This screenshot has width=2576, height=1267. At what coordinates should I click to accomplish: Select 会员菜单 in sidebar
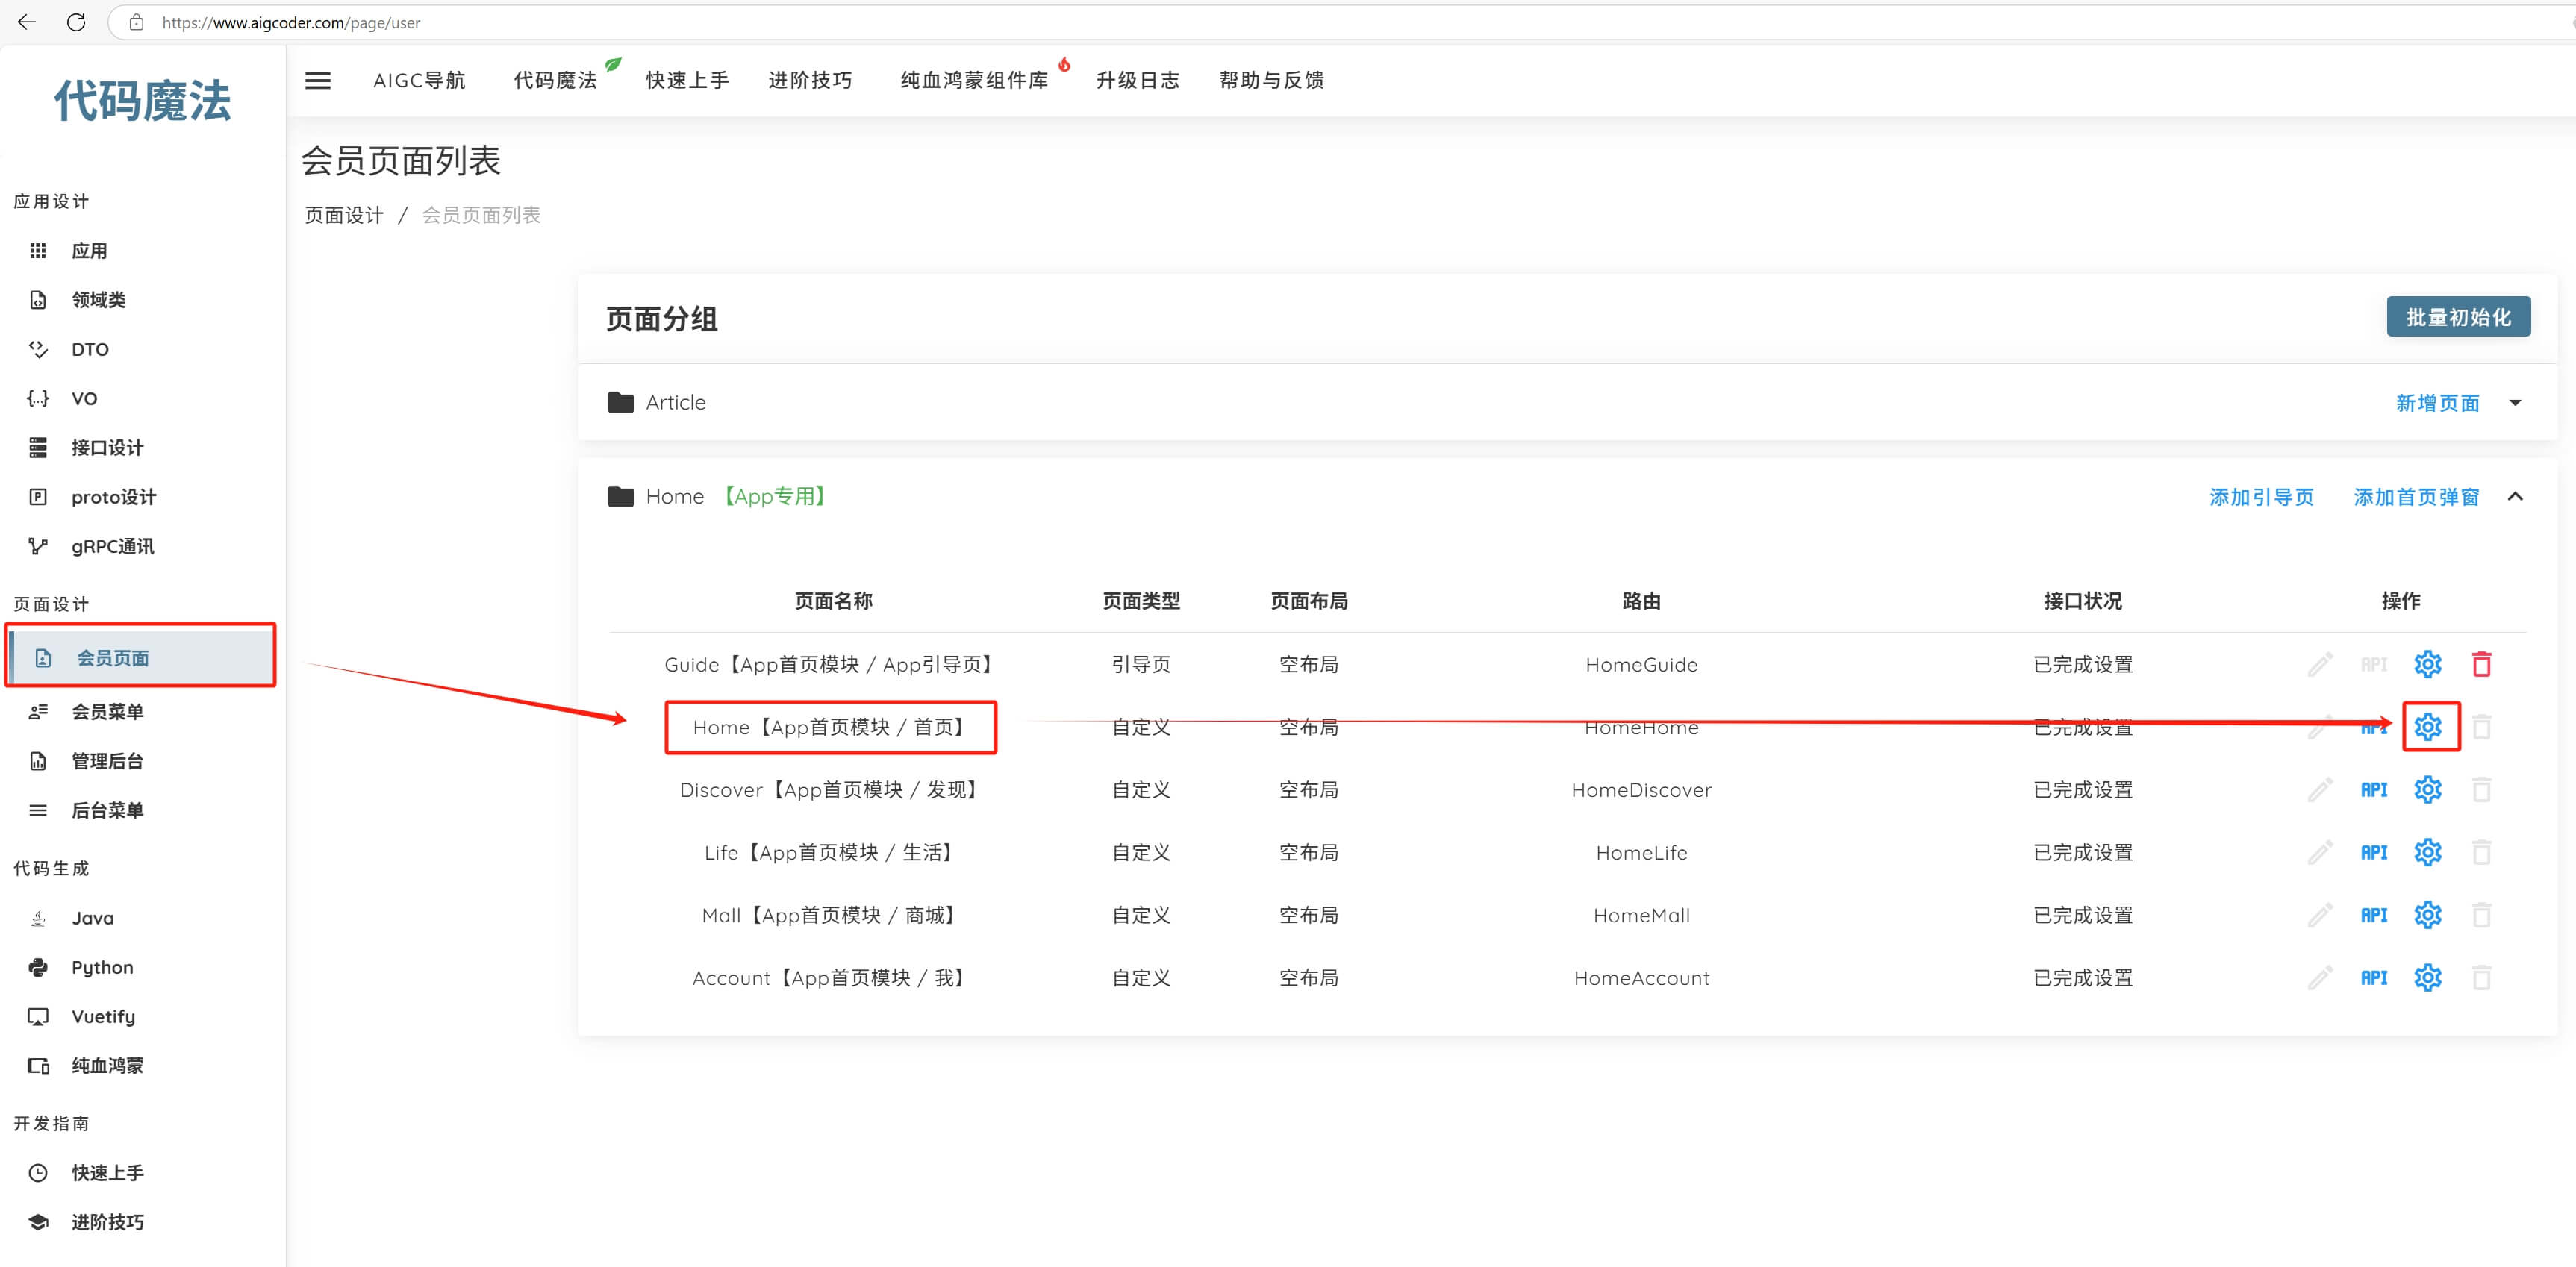pyautogui.click(x=107, y=711)
